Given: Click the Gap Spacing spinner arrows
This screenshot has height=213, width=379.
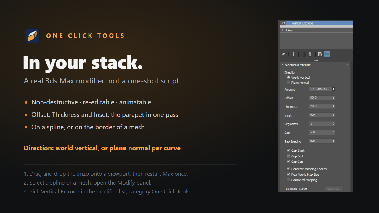Looking at the screenshot, I should pos(333,141).
